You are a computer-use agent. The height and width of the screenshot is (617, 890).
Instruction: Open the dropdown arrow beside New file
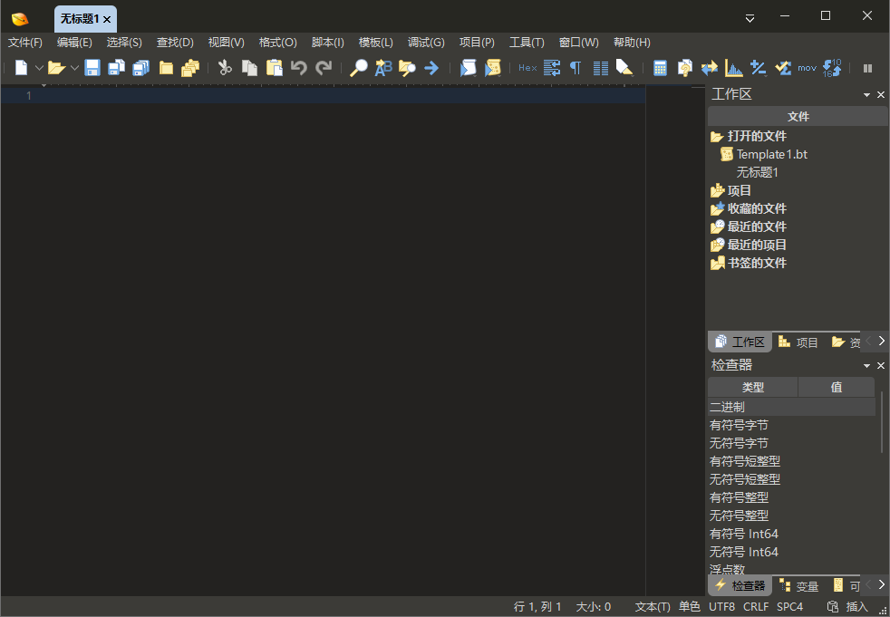[x=39, y=68]
